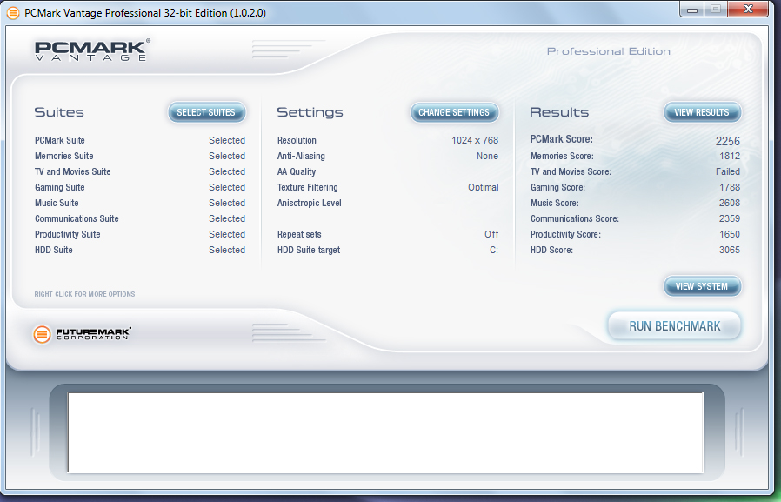Click the HDD Score value 3065

[x=730, y=250]
